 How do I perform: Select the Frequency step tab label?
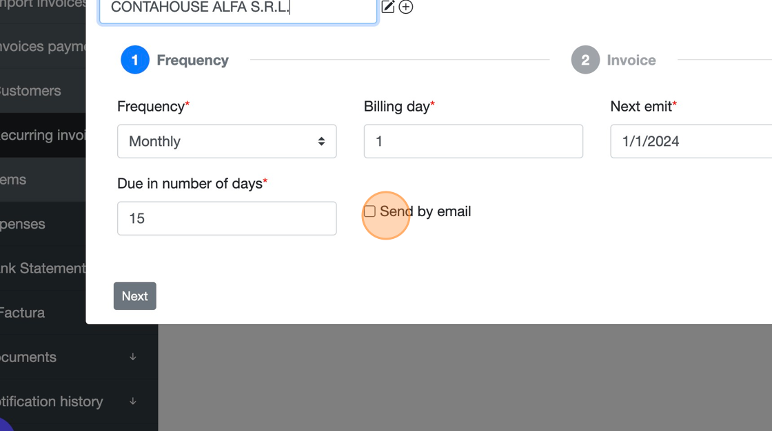coord(192,60)
